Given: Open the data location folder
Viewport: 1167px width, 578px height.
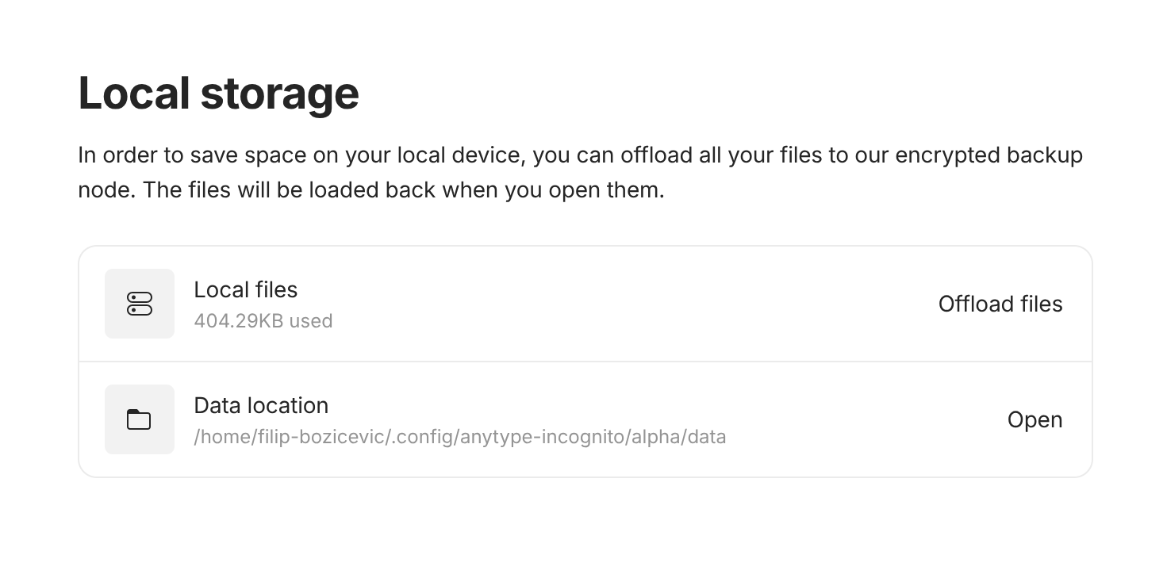Looking at the screenshot, I should tap(1035, 419).
